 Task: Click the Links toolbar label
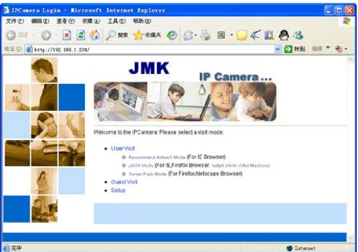(317, 49)
